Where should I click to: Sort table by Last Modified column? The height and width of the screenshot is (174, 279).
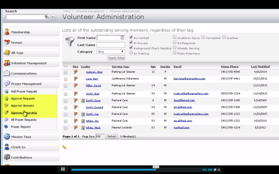click(260, 66)
